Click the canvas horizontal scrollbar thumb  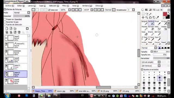pyautogui.click(x=103, y=87)
